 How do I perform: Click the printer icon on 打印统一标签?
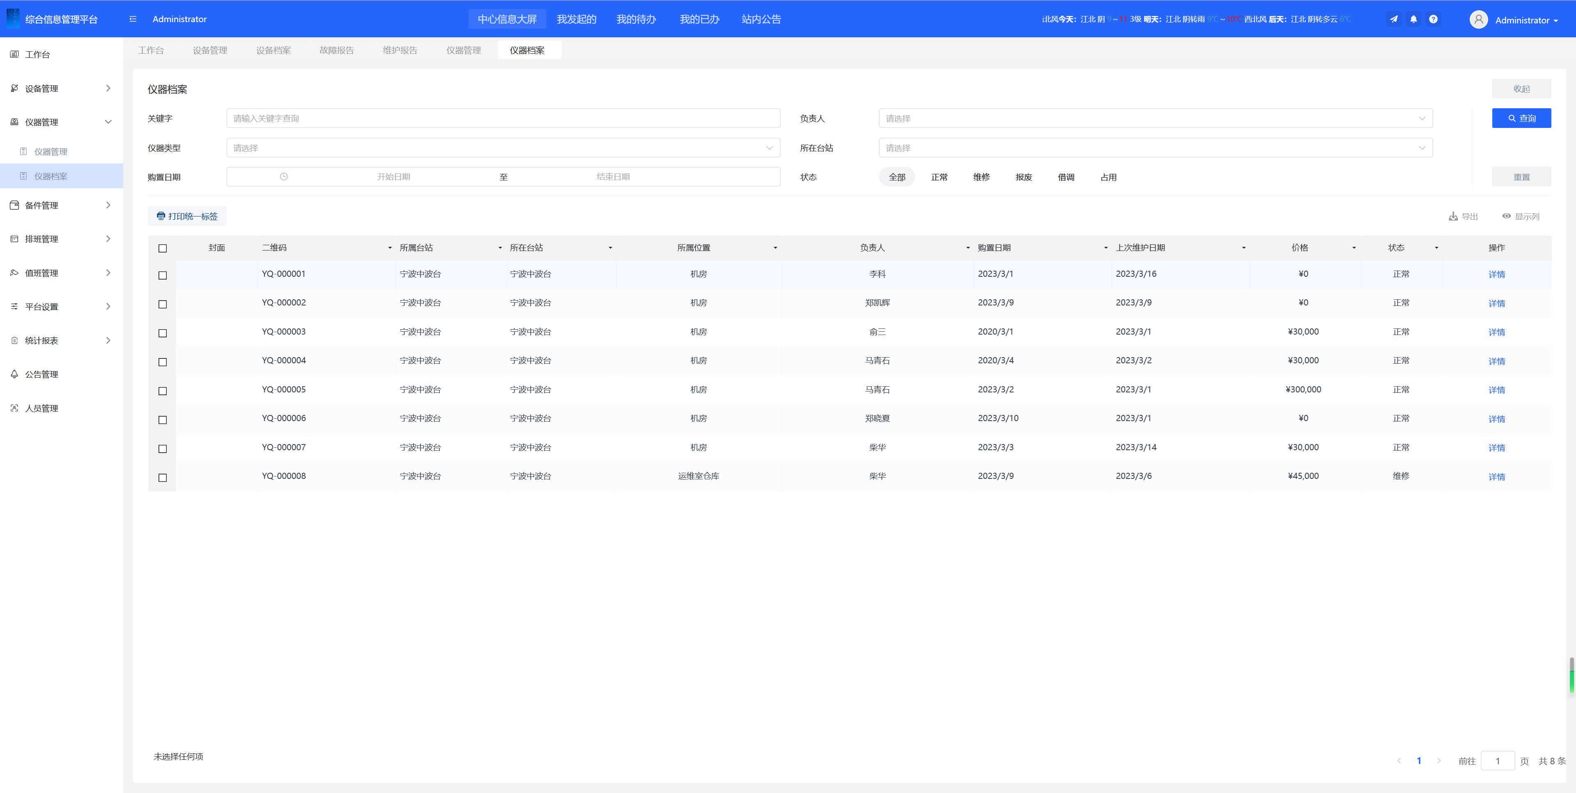[x=161, y=216]
